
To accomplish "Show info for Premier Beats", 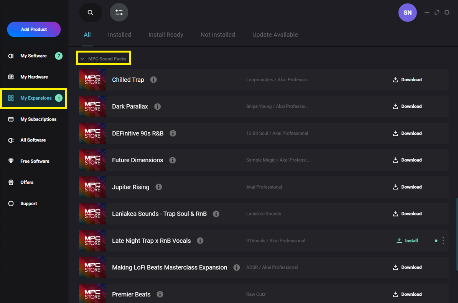I will [x=160, y=294].
